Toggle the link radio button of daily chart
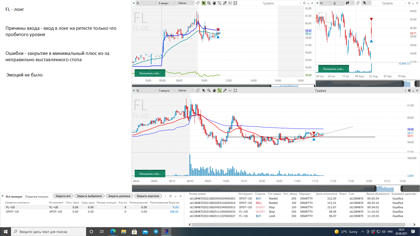This screenshot has height=236, width=420. [318, 3]
